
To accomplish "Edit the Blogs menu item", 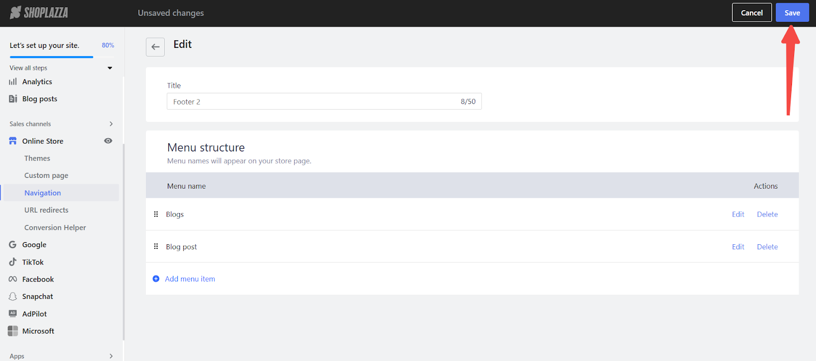I will (x=738, y=214).
